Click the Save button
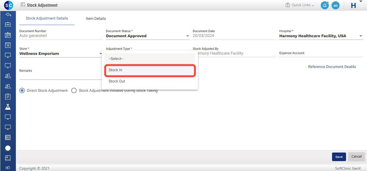This screenshot has width=367, height=171. (339, 157)
